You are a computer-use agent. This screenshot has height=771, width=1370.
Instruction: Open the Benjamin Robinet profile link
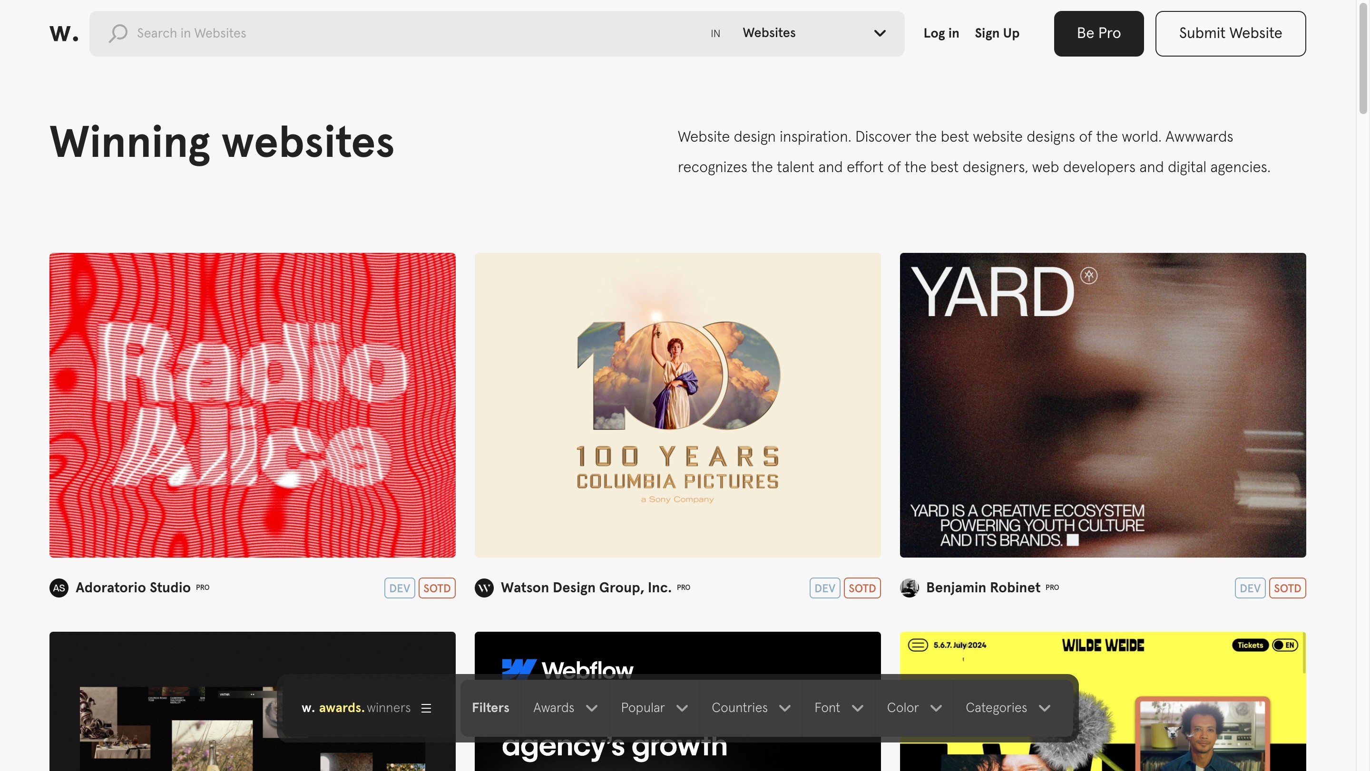click(983, 588)
